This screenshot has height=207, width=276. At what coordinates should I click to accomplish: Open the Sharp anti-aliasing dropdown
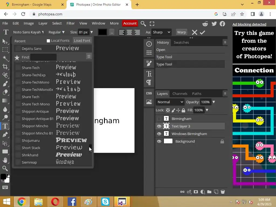click(161, 32)
